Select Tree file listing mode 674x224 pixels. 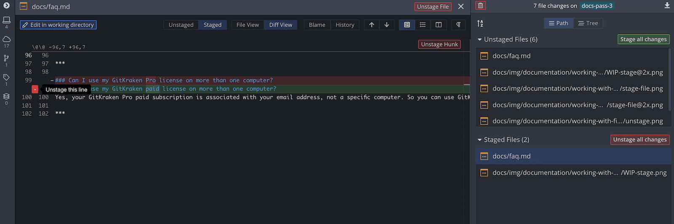click(x=588, y=23)
